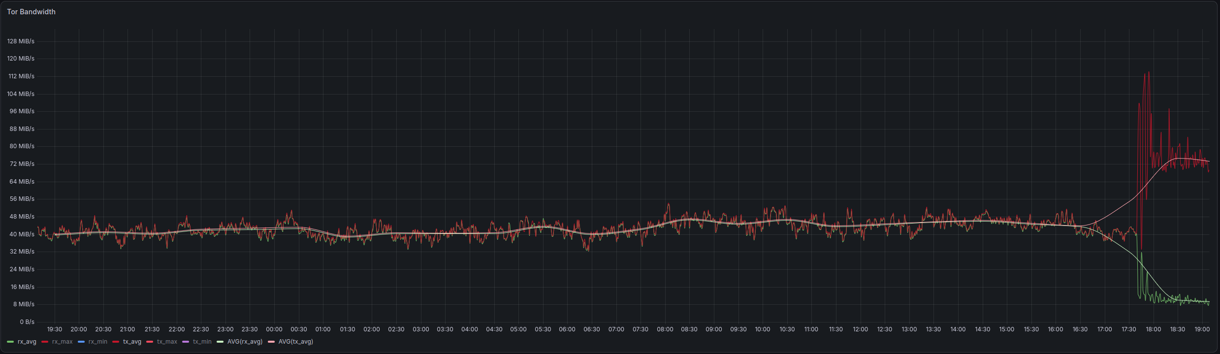1220x354 pixels.
Task: Toggle the tx_avg series in the legend
Action: [x=132, y=342]
